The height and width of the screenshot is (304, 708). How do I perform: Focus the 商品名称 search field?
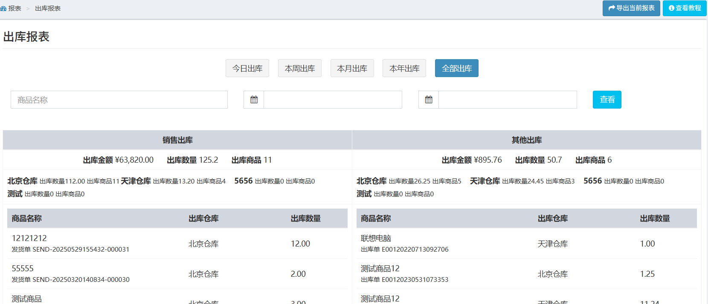pyautogui.click(x=119, y=100)
